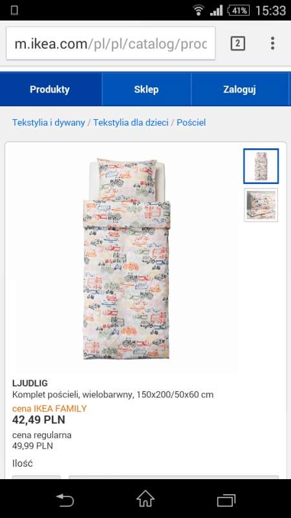Open the recent apps overview button
The height and width of the screenshot is (518, 291).
226,499
